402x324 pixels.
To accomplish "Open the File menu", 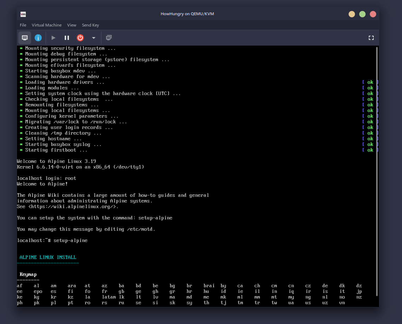I will (23, 25).
